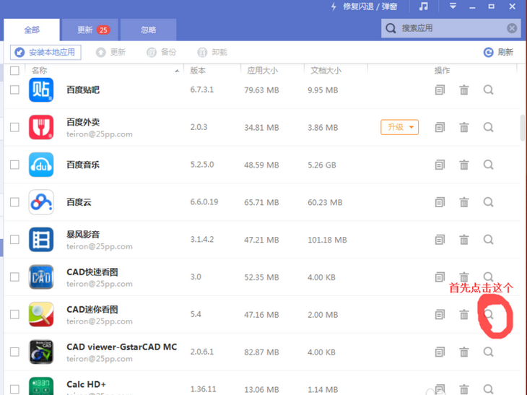Viewport: 527px width, 395px height.
Task: Click document icon in 暴风影音 row
Action: point(440,240)
